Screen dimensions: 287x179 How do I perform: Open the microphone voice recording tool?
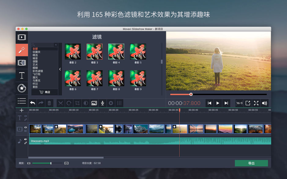(x=102, y=103)
